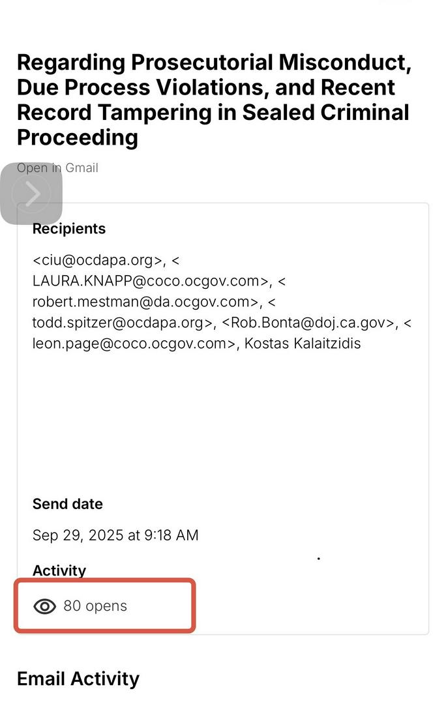Click 'Prosecutorial Misconduct' in the subject title
Image resolution: width=446 pixels, height=704 pixels.
click(x=271, y=63)
